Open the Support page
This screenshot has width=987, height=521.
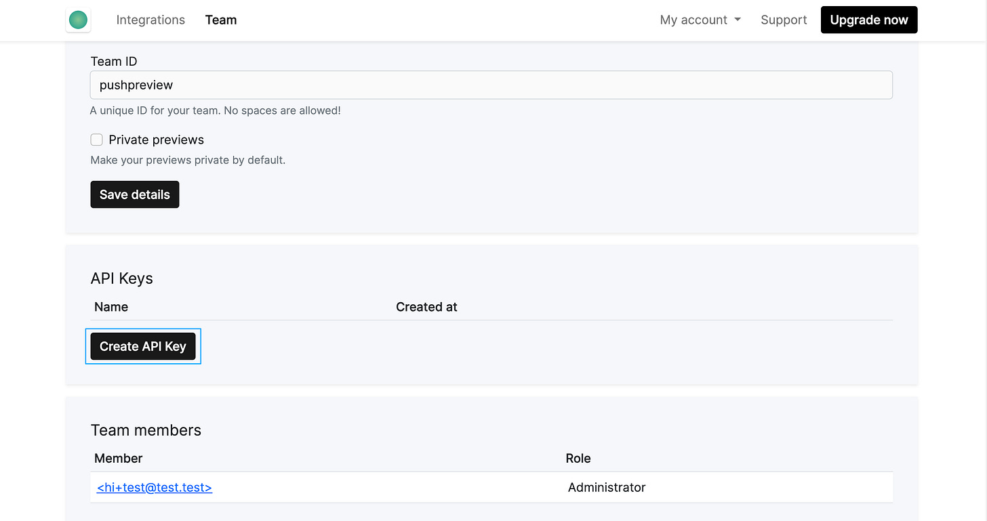784,20
